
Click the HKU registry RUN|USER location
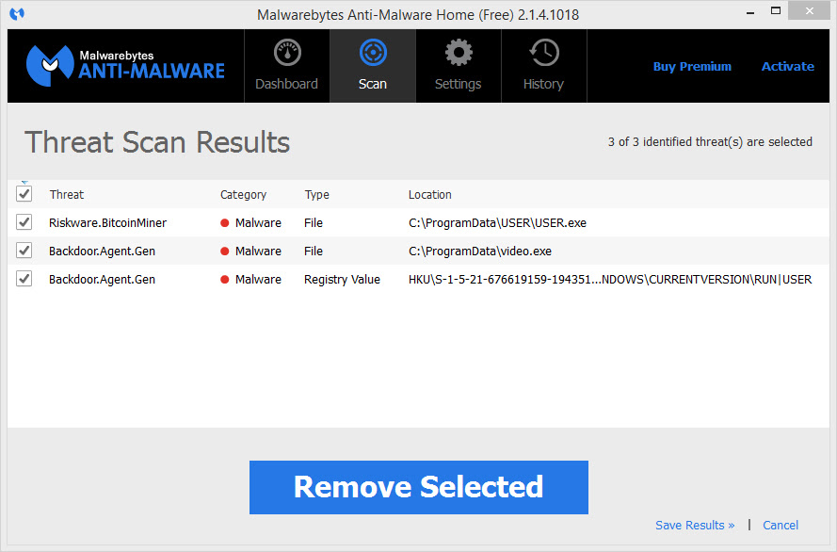click(x=610, y=280)
